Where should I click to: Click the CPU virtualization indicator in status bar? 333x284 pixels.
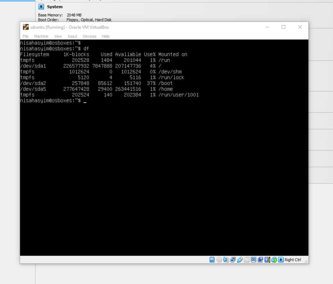coord(267,259)
